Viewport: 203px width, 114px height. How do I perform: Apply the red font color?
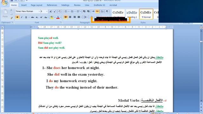(58, 17)
